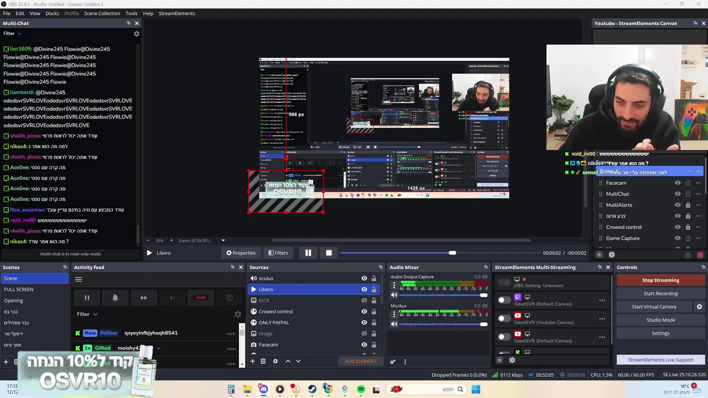708x398 pixels.
Task: Open StreamElements Canvas settings gear
Action: pyautogui.click(x=611, y=254)
